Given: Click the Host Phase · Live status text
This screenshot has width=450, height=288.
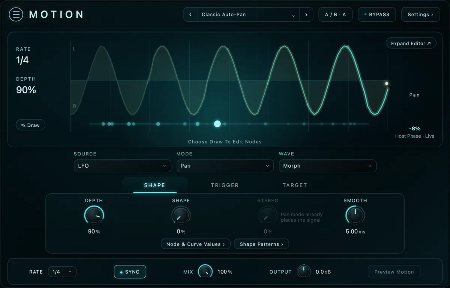Looking at the screenshot, I should [415, 136].
